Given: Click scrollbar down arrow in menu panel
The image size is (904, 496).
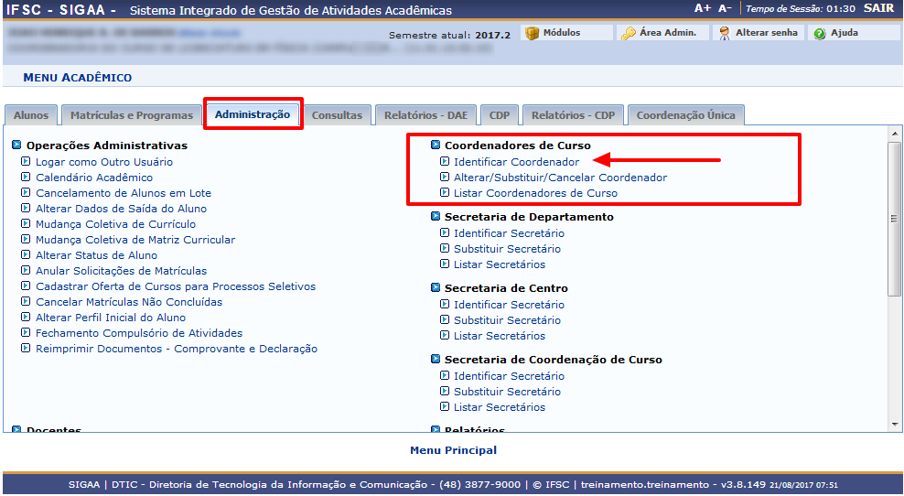Looking at the screenshot, I should [895, 423].
